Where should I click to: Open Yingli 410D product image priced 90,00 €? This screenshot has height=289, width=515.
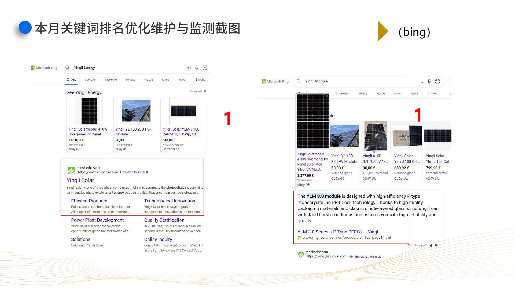coord(376,136)
